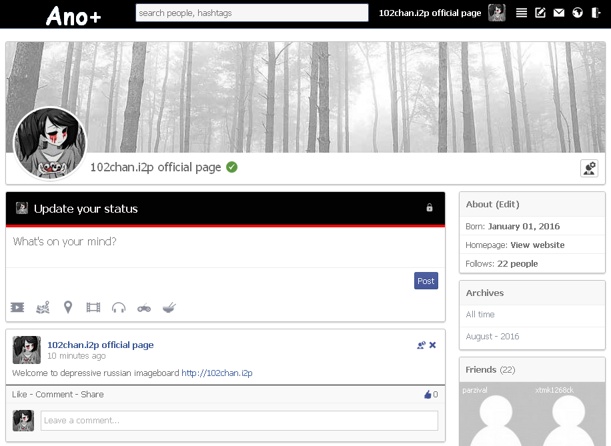Open friend parzival's profile tile

tap(496, 415)
